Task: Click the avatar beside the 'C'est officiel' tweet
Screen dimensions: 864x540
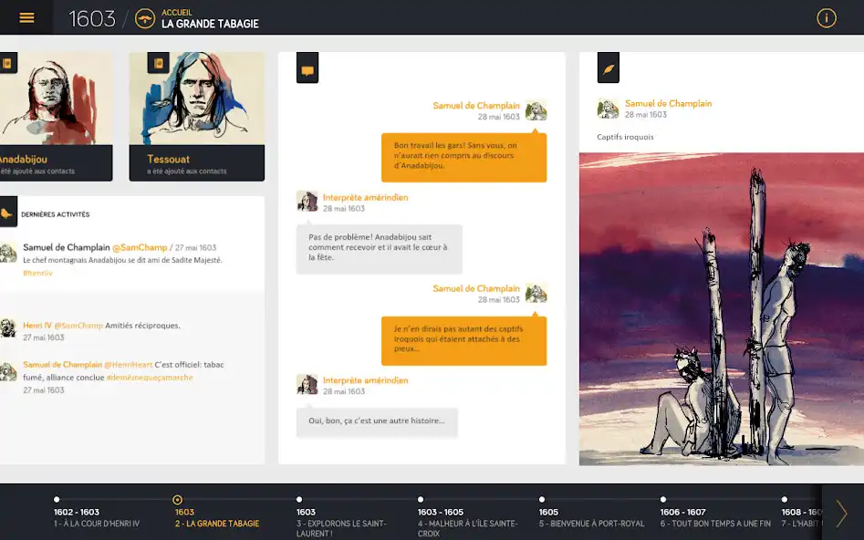Action: click(7, 371)
